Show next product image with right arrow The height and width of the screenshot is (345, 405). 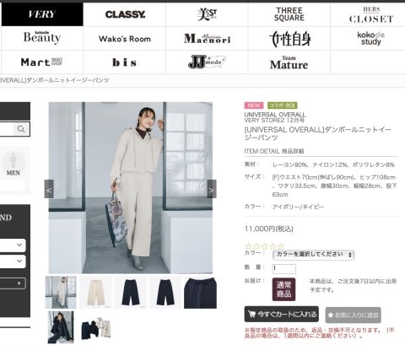pos(212,189)
